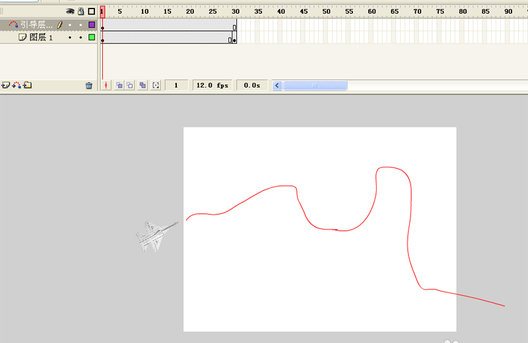Insert a new layer folder
Screen dimensions: 528x343
[x=28, y=85]
